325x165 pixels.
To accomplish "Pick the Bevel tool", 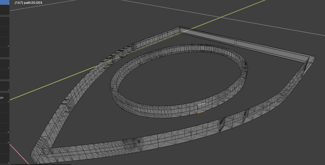I will pyautogui.click(x=4, y=118).
